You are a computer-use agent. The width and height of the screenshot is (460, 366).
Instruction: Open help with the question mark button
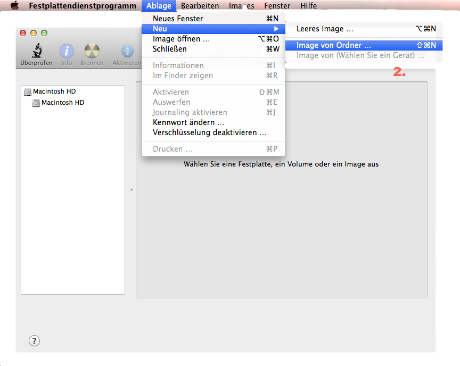pos(34,341)
